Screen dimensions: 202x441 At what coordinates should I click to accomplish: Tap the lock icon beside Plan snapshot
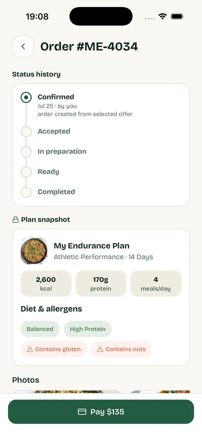pos(15,220)
